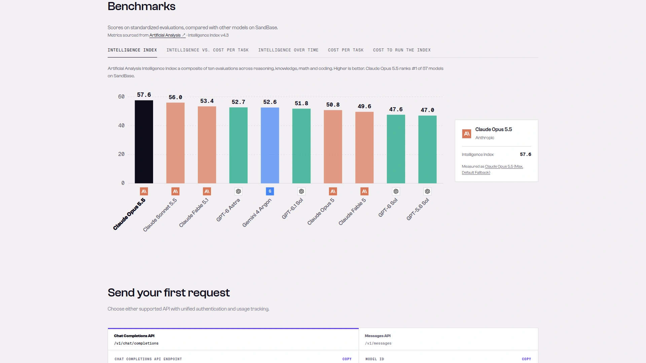This screenshot has height=363, width=646.
Task: Open the Claude Opus 5.5 (Max, Default Fallback) link
Action: point(493,169)
